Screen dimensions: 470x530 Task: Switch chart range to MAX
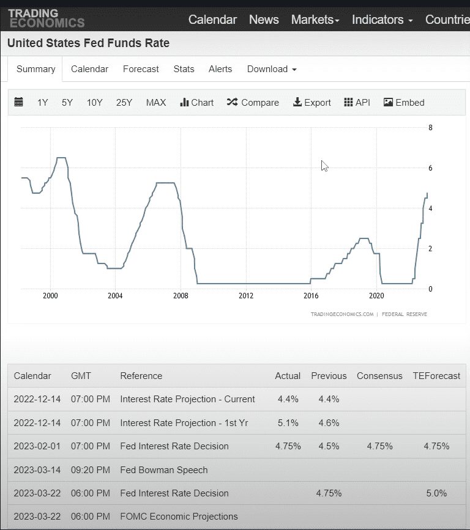[x=155, y=103]
